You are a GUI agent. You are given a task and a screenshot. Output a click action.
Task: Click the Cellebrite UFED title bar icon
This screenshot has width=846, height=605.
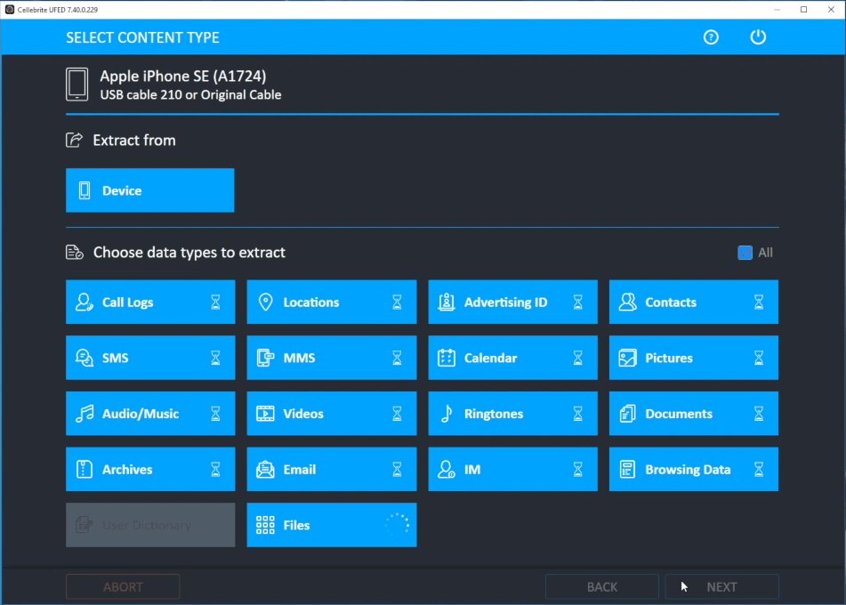coord(9,9)
